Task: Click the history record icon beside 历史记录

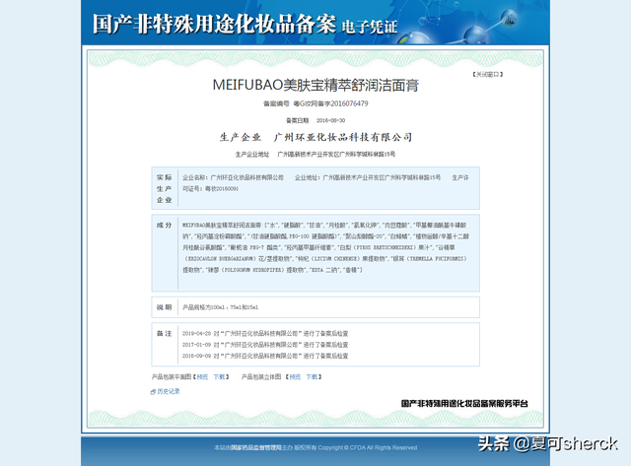Action: 153,391
